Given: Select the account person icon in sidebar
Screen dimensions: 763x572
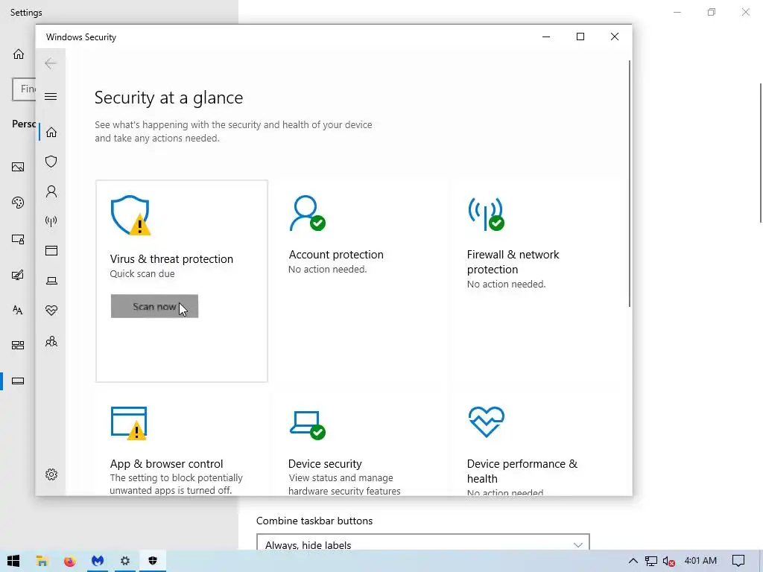Looking at the screenshot, I should (x=51, y=191).
